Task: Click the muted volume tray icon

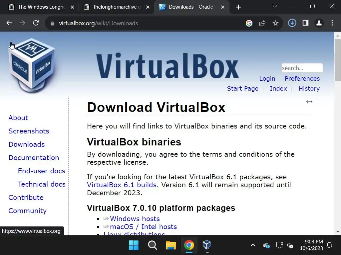Action: 290,245
